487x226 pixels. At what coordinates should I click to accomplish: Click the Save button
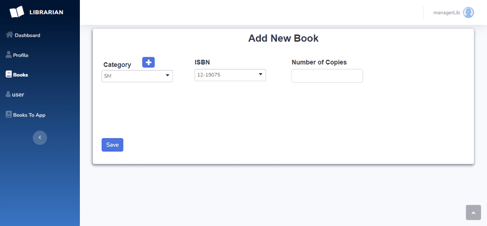112,145
